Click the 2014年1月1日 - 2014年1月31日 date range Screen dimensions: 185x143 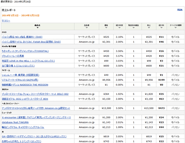21,16
